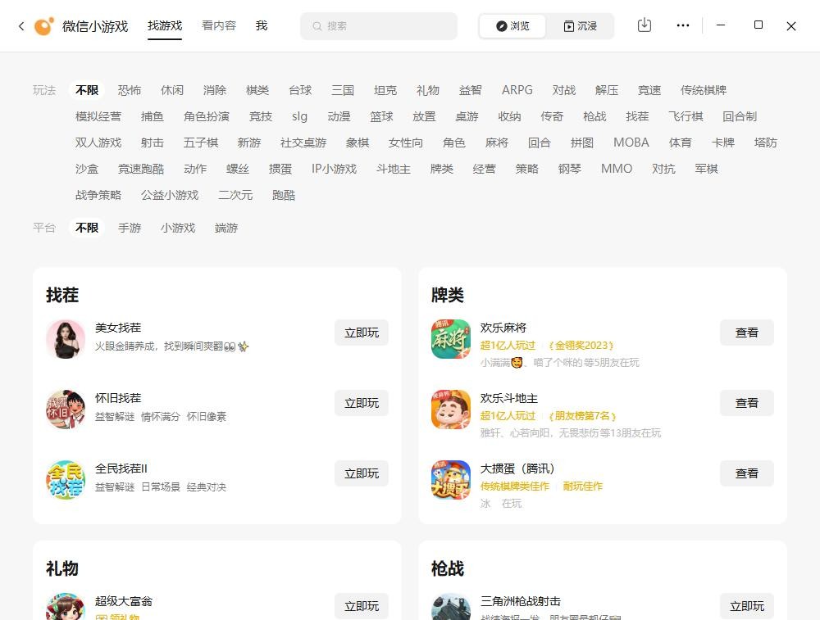Screen dimensions: 820x620
Task: Select the 台球 gameplay tag
Action: (x=300, y=90)
